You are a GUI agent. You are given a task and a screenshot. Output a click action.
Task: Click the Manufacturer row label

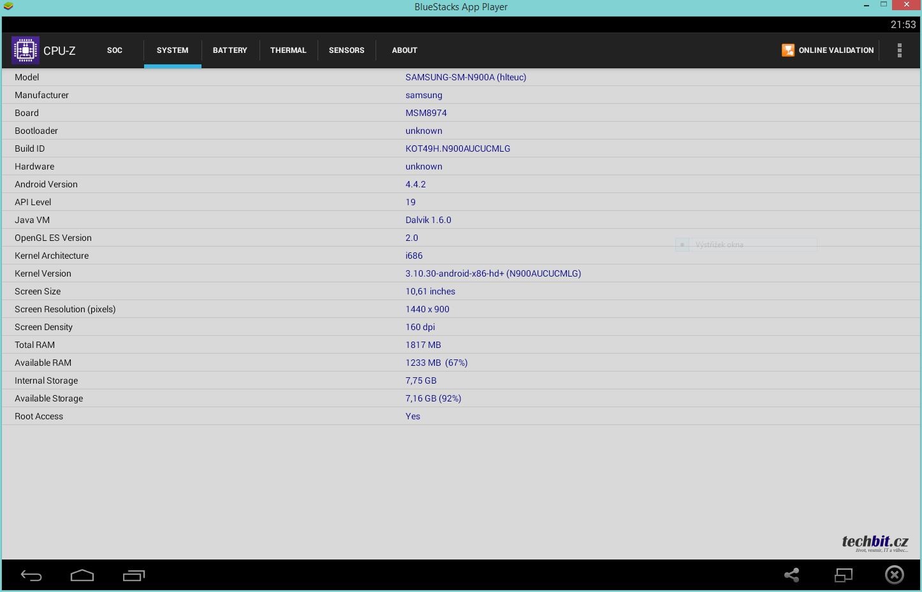(41, 95)
